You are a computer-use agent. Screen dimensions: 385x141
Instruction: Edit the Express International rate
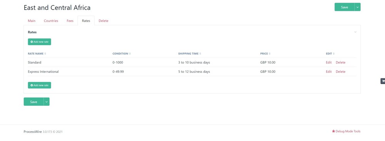coord(329,72)
